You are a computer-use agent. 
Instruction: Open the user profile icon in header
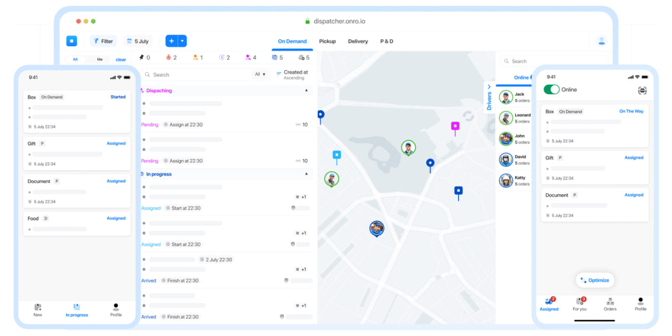click(x=601, y=41)
